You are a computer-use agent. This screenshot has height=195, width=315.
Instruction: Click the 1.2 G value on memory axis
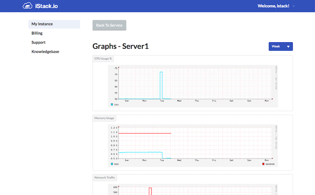(x=114, y=128)
